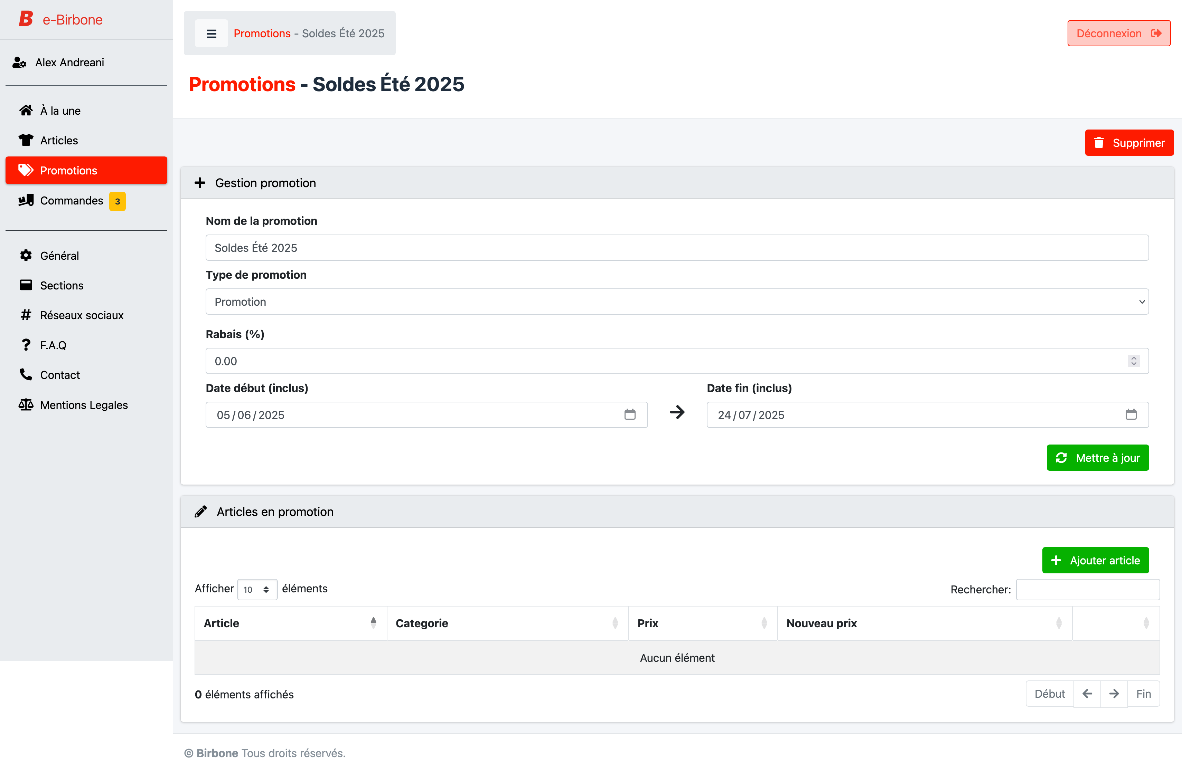Click Promotions link in page title
The height and width of the screenshot is (773, 1182).
point(242,84)
